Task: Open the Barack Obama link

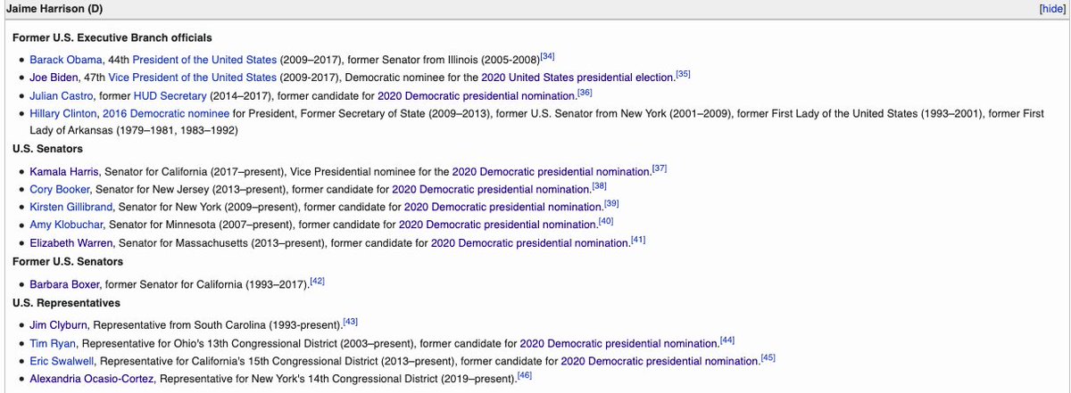Action: pos(65,59)
